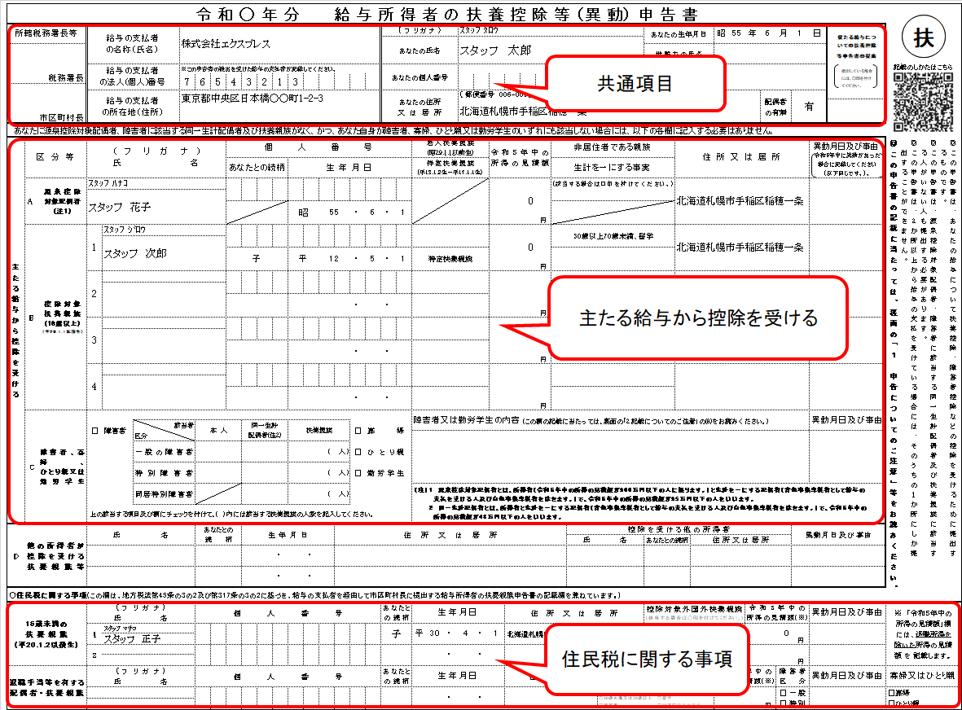Viewport: 962px width, 710px height.
Task: Click the 市区町村長 label
Action: click(61, 117)
